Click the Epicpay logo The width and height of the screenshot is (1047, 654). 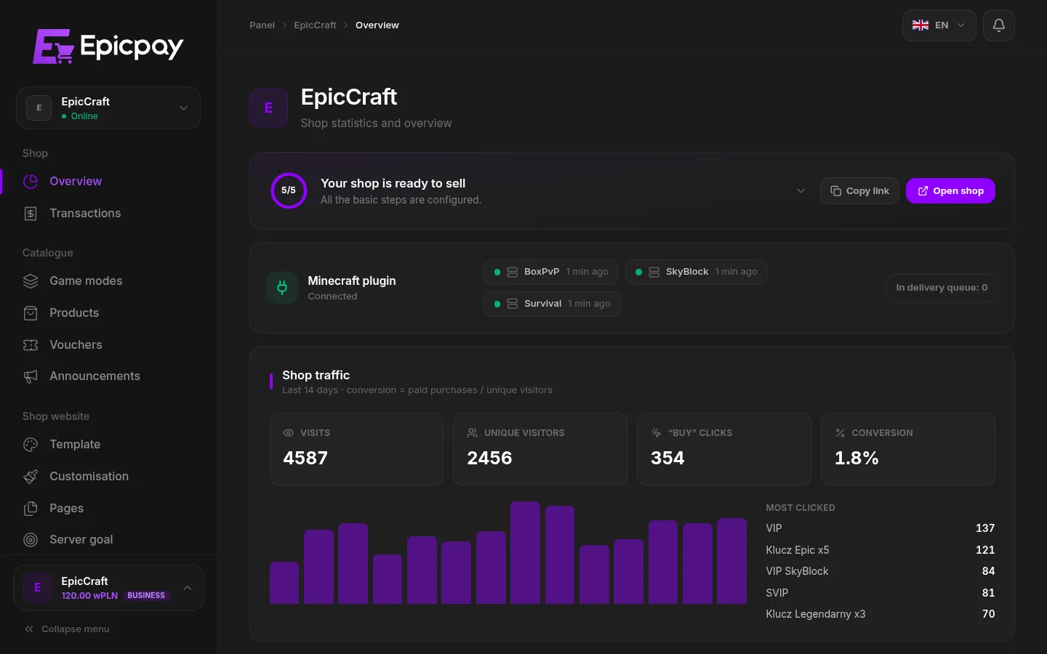(108, 47)
